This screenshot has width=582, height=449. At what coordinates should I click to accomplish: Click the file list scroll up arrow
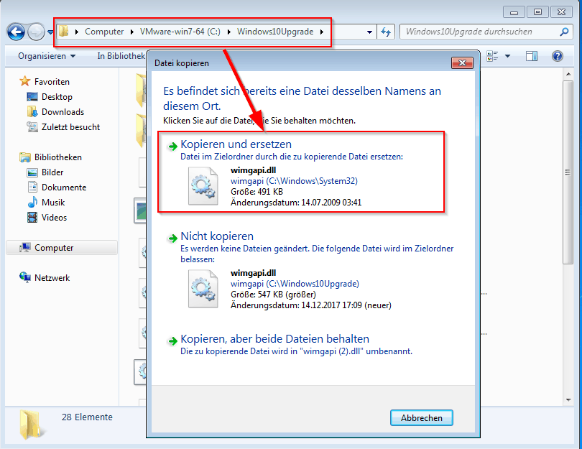568,75
